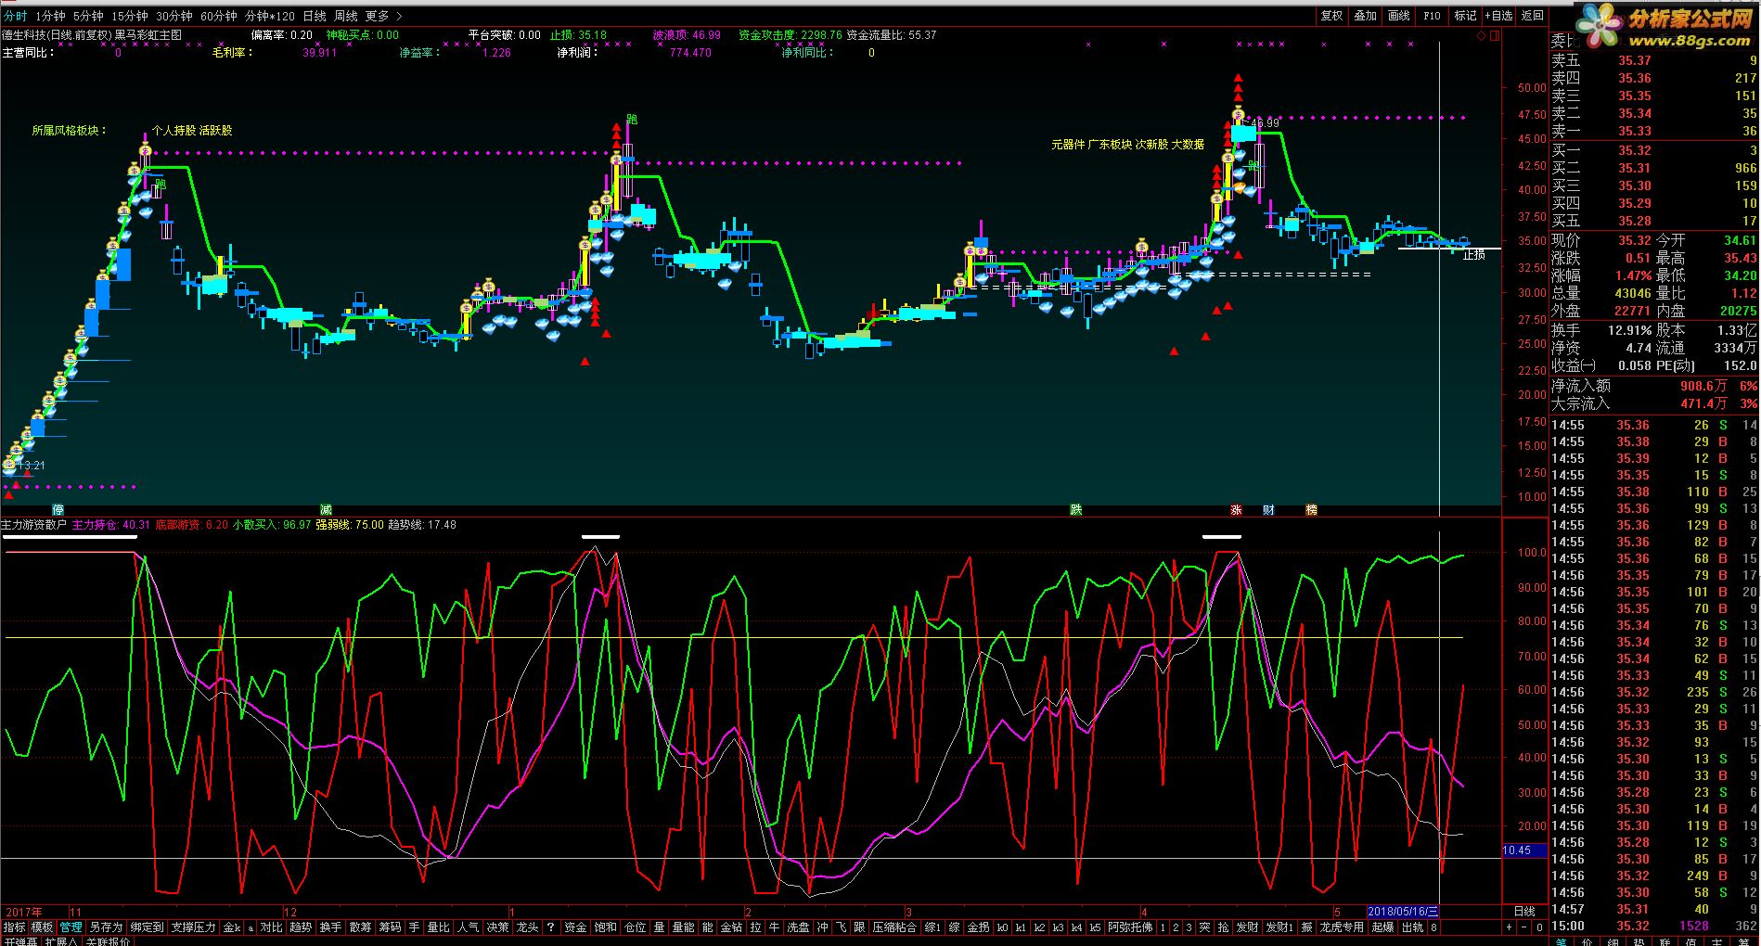Click the 叠加 overlay button
This screenshot has height=946, width=1761.
1365,16
